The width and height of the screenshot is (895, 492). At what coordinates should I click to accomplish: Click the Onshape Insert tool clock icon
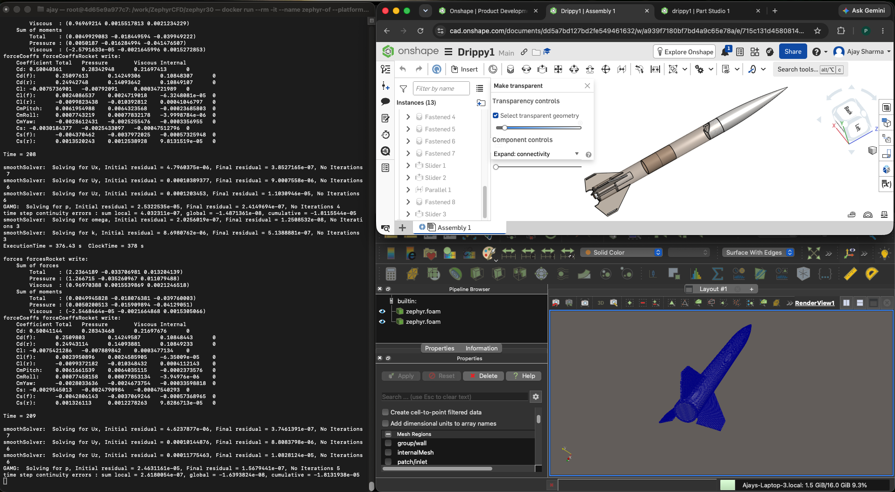[493, 69]
